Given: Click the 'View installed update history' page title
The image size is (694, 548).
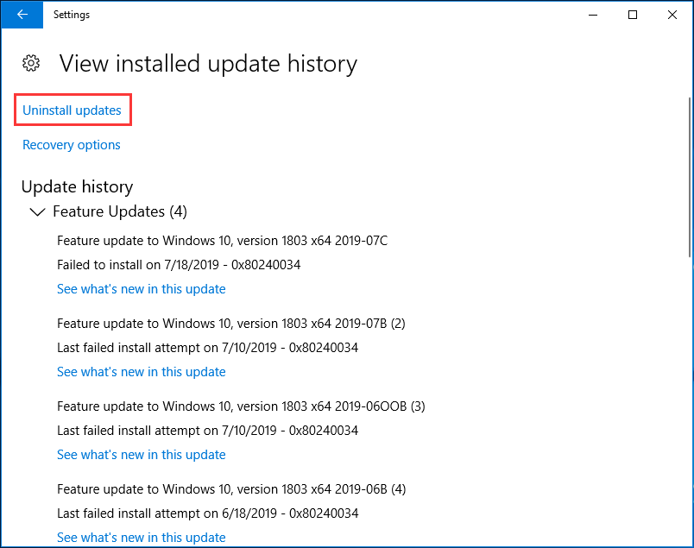Looking at the screenshot, I should point(208,63).
